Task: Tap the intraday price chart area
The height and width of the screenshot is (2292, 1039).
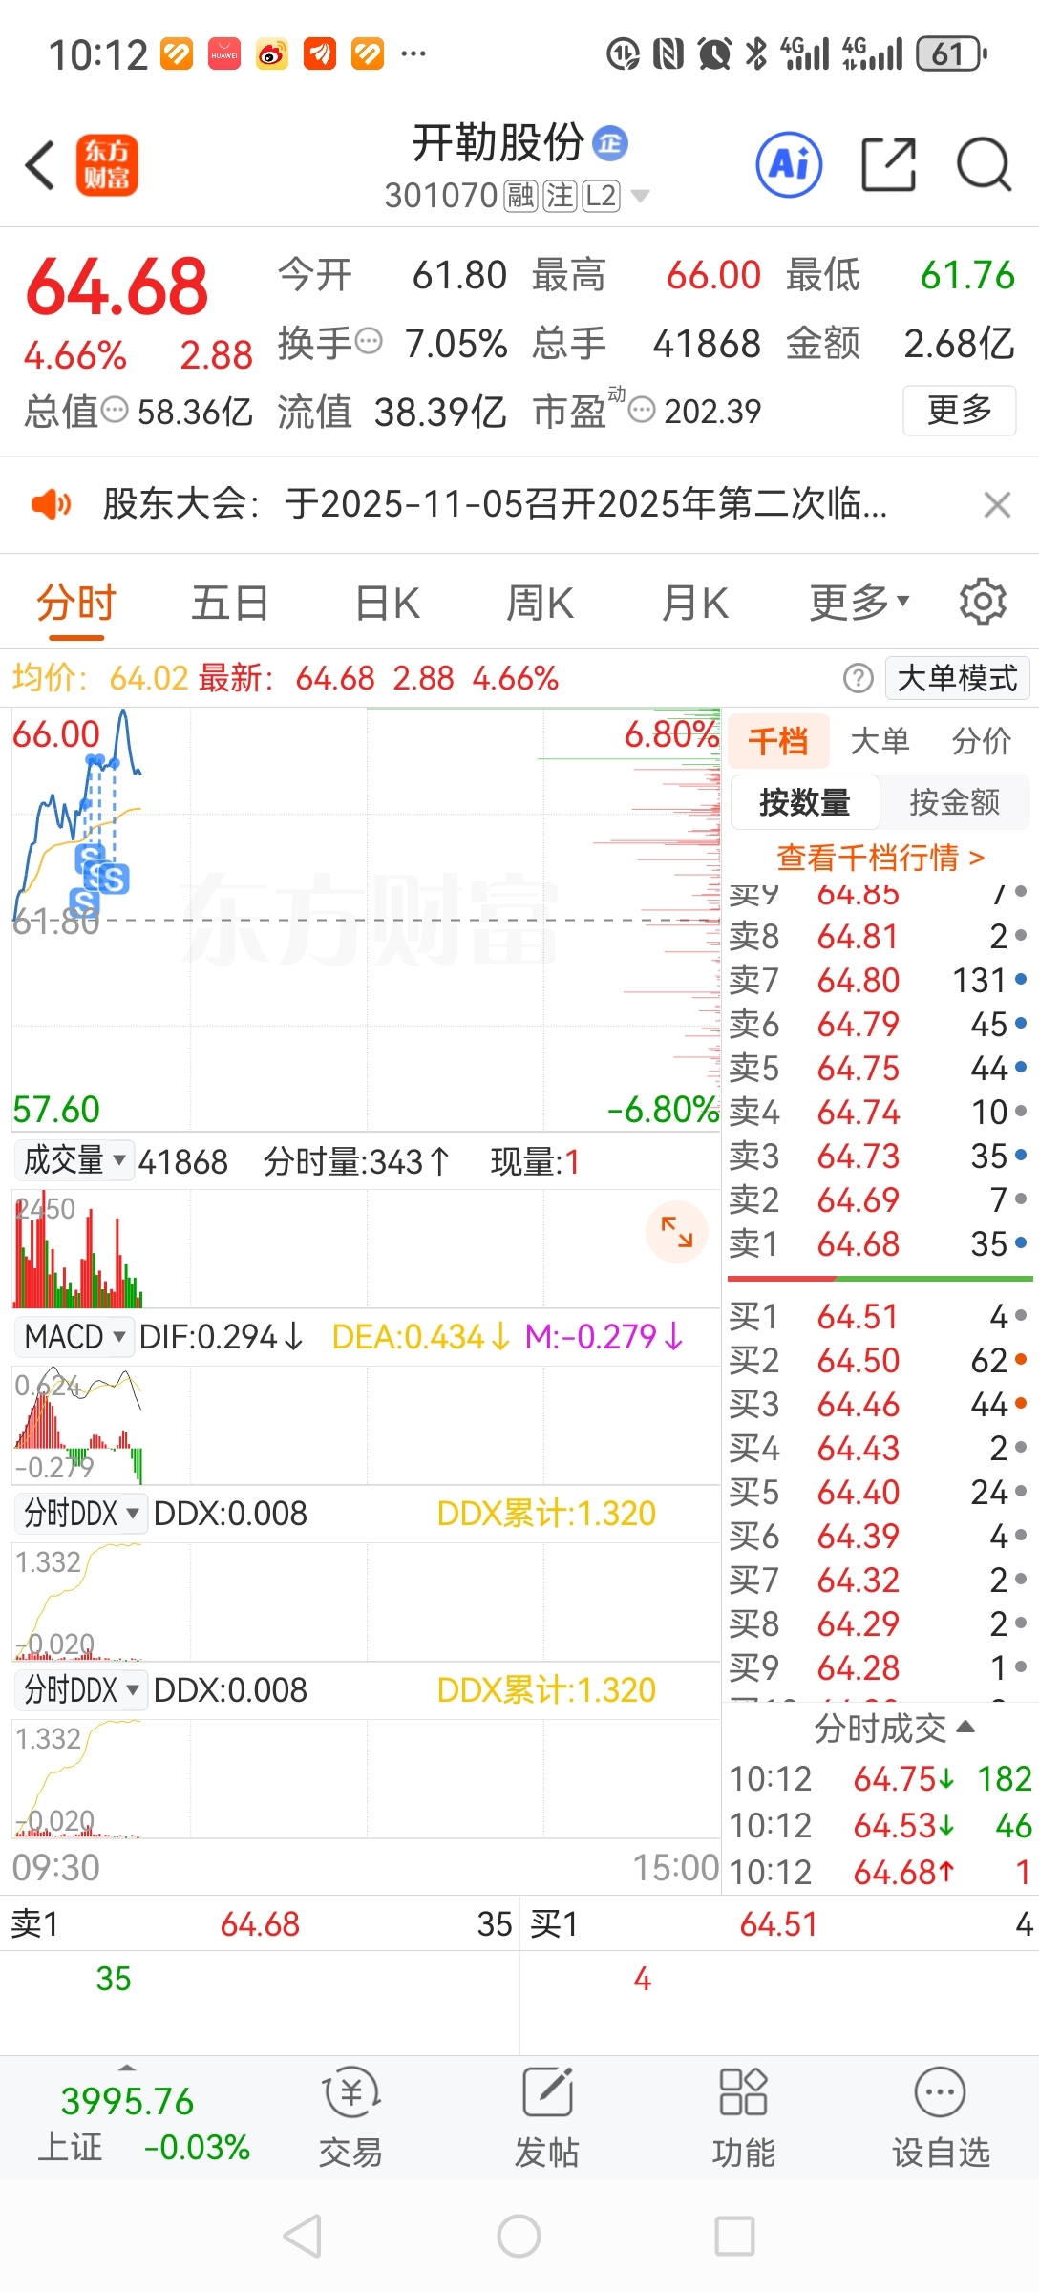Action: tap(366, 919)
